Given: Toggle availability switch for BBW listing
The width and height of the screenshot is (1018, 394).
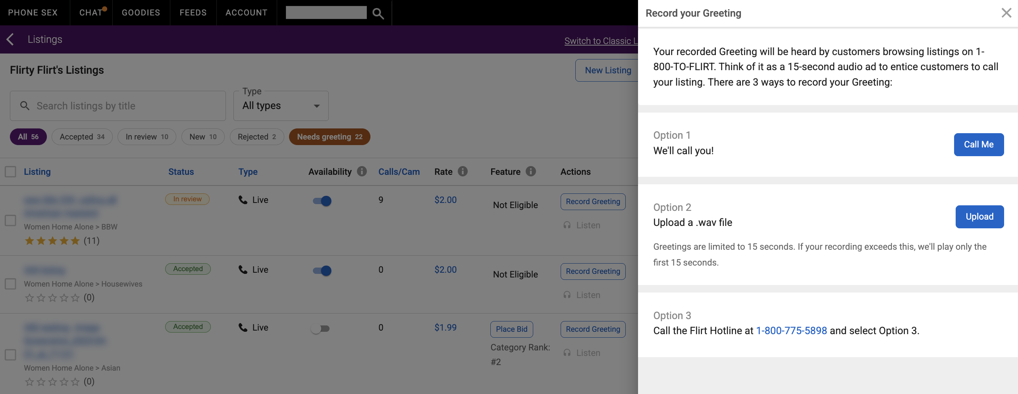Looking at the screenshot, I should point(322,201).
